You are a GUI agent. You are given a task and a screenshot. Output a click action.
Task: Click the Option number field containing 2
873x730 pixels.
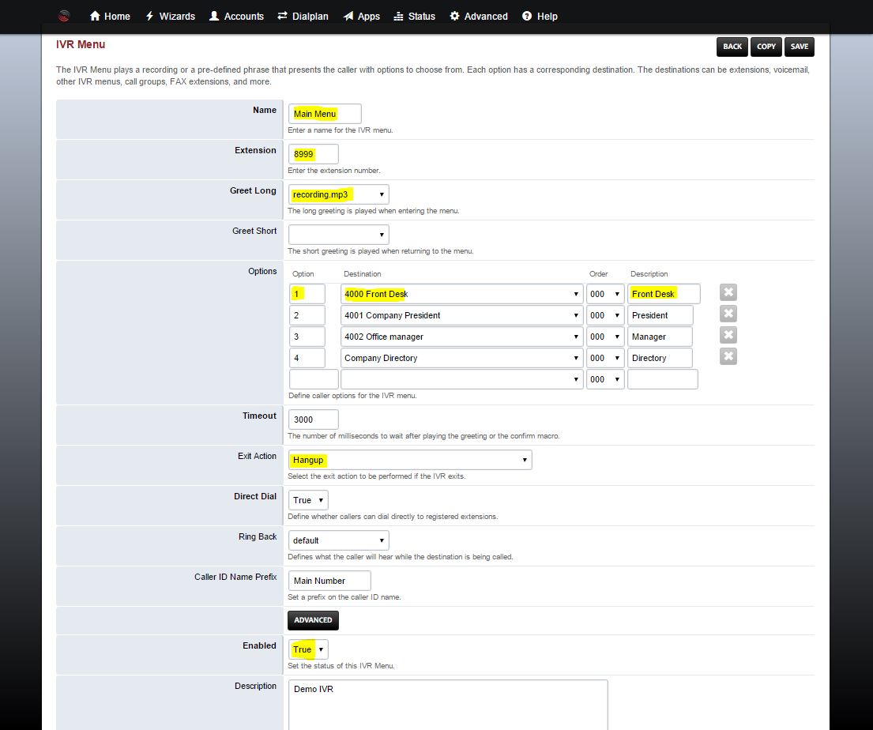pos(307,315)
